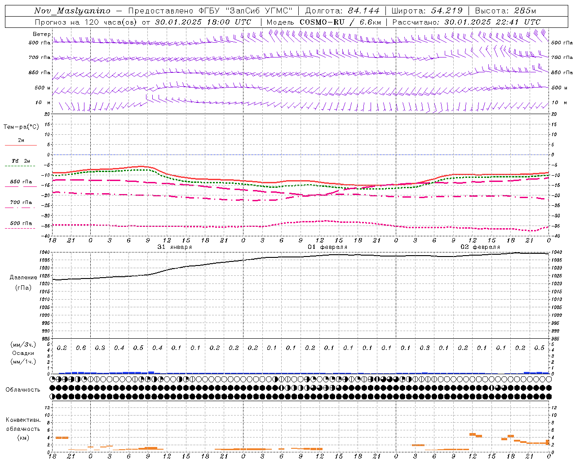Image resolution: width=575 pixels, height=460 pixels.
Task: Click the (км) unit label under облачность
Action: click(23, 438)
